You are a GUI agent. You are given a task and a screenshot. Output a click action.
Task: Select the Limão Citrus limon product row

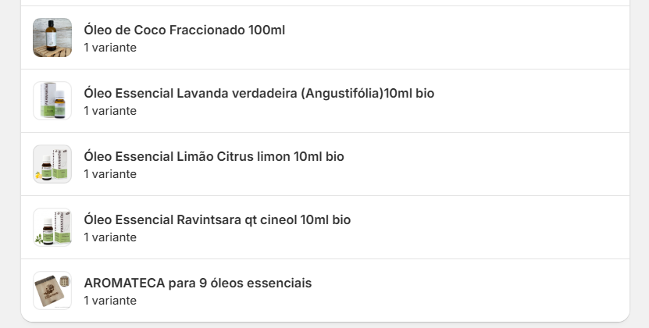pyautogui.click(x=484, y=164)
